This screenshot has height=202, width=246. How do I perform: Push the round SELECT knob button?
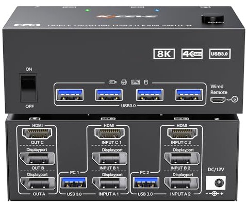click(212, 19)
